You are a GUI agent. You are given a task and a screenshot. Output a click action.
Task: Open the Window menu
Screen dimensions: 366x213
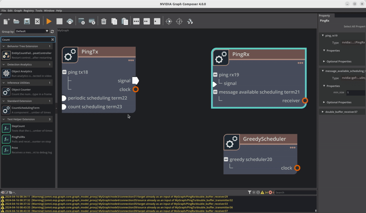pyautogui.click(x=49, y=11)
